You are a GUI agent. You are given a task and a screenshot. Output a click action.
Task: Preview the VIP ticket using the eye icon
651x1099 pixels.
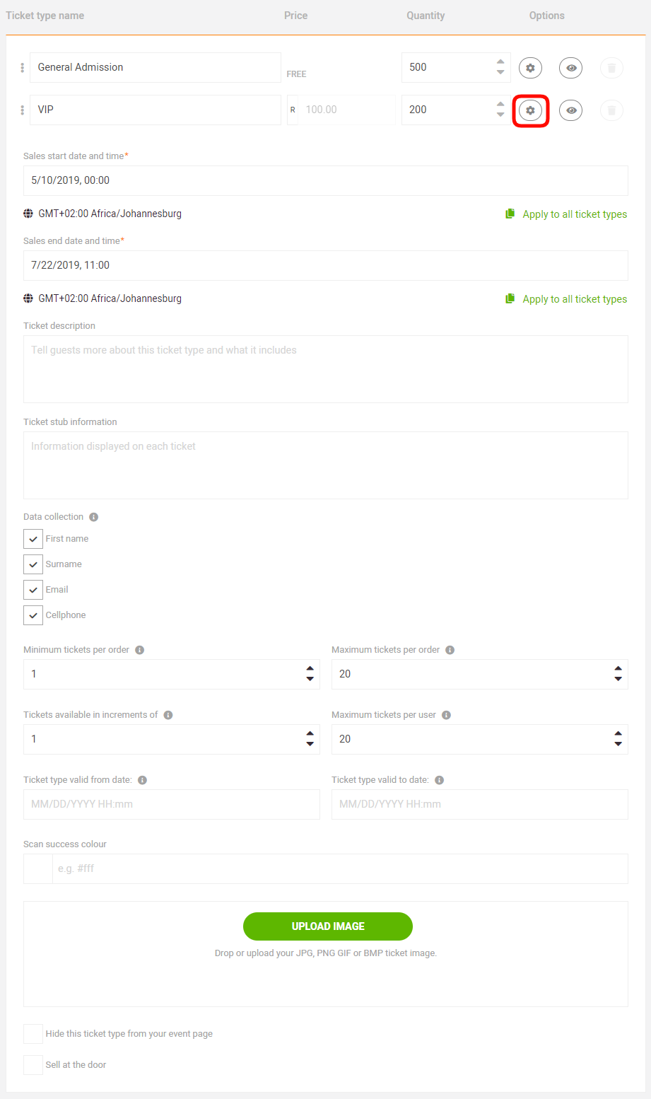point(570,110)
